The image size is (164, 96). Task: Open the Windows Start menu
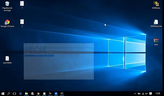pyautogui.click(x=3, y=94)
